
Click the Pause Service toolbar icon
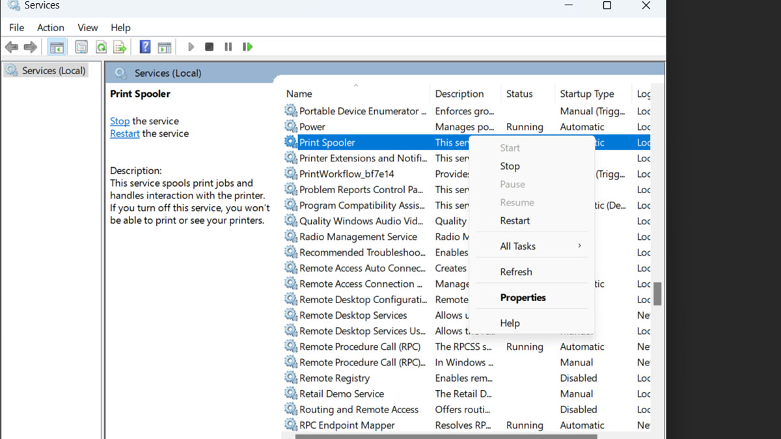click(228, 47)
